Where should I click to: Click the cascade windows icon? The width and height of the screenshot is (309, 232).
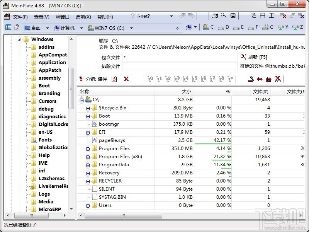click(253, 15)
